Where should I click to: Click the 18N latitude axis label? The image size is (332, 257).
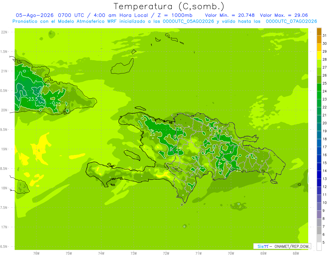[4, 188]
